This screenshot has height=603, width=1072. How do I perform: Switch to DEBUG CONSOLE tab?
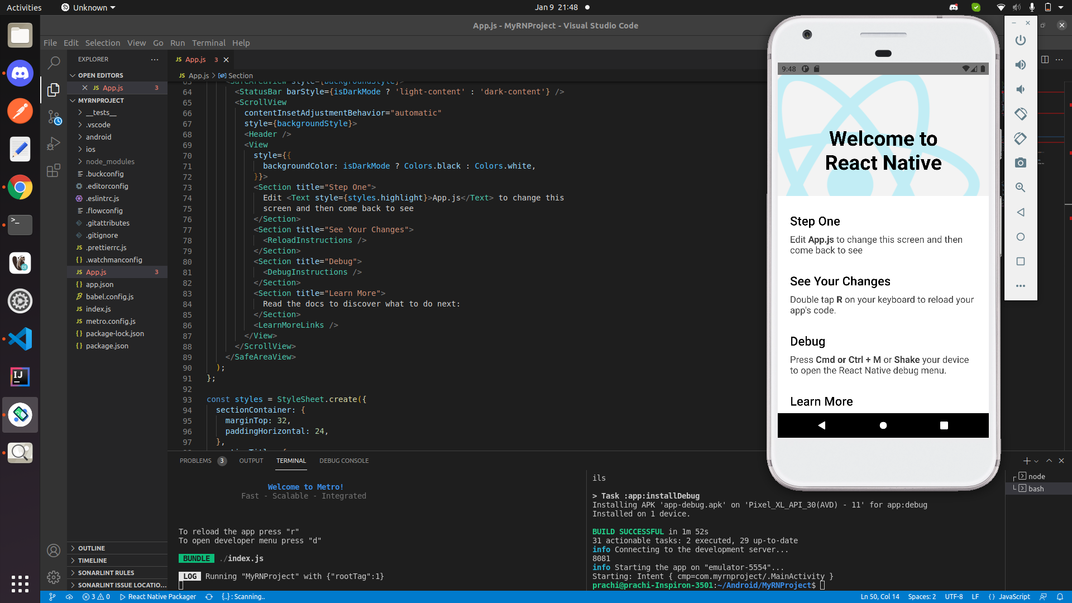[x=344, y=461]
